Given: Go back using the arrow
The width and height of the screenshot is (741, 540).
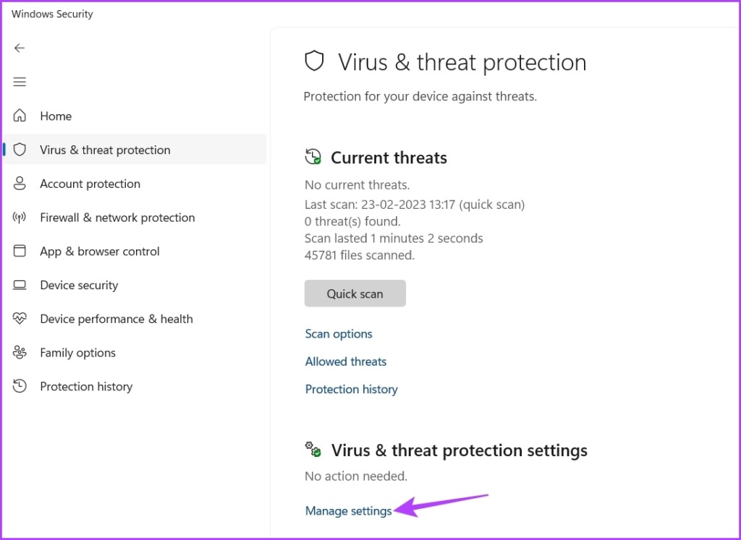Looking at the screenshot, I should point(20,48).
